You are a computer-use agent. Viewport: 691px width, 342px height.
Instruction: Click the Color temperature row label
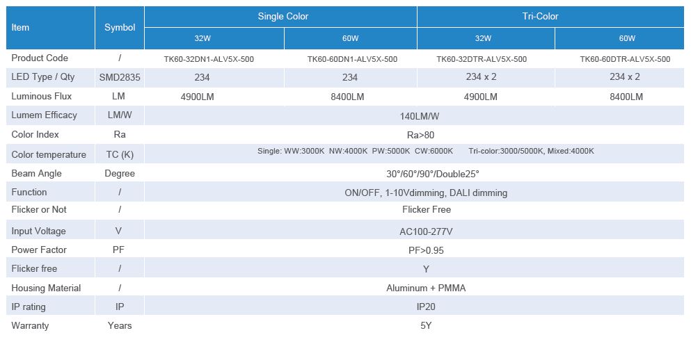click(x=49, y=154)
